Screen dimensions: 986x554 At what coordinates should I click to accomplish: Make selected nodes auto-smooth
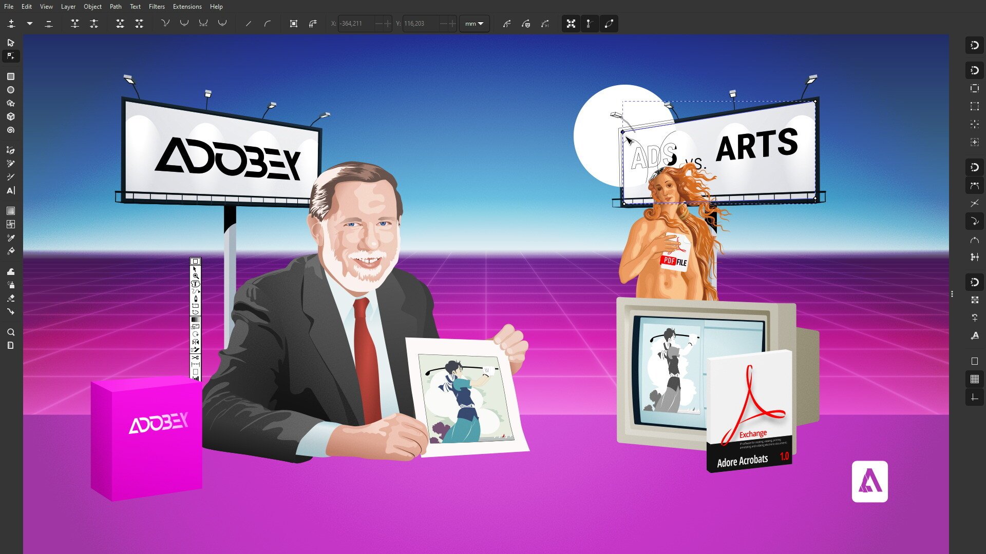coord(222,24)
